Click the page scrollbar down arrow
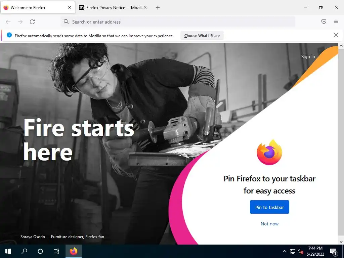344x258 pixels. coord(341,242)
